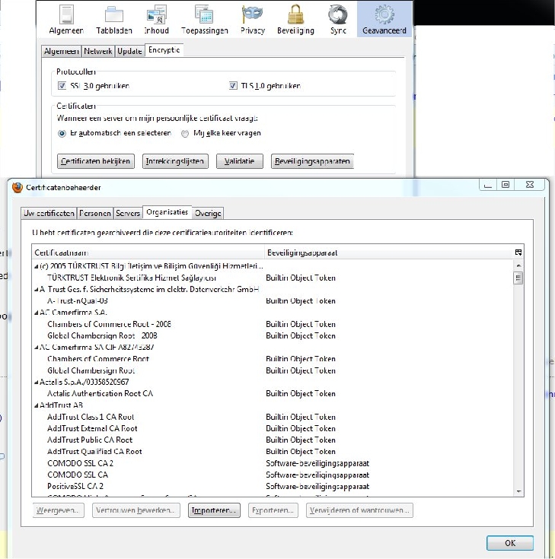Image resolution: width=555 pixels, height=559 pixels.
Task: Select AddTrust External CA Root
Action: click(x=273, y=428)
